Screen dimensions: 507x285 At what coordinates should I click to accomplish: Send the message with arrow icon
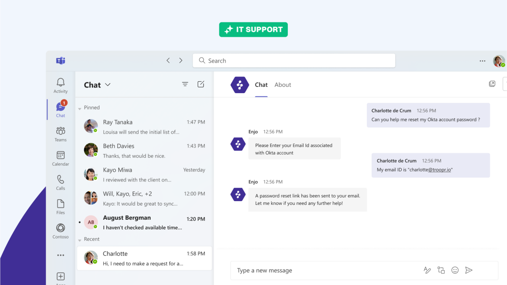469,270
